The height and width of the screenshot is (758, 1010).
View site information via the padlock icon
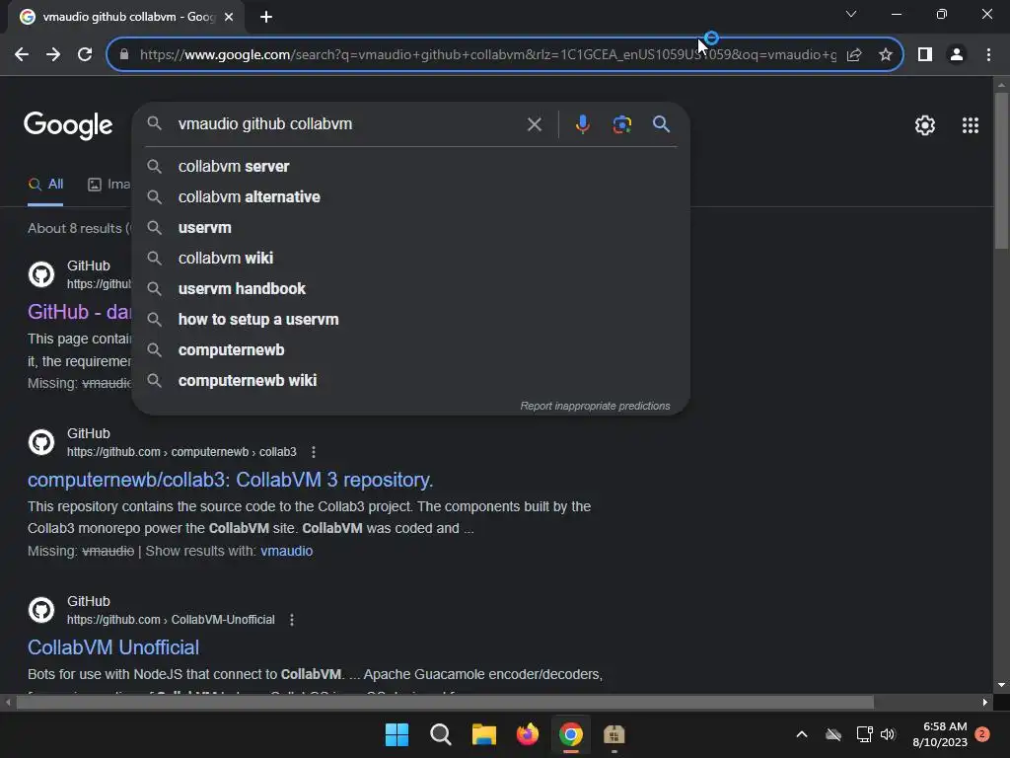coord(124,55)
